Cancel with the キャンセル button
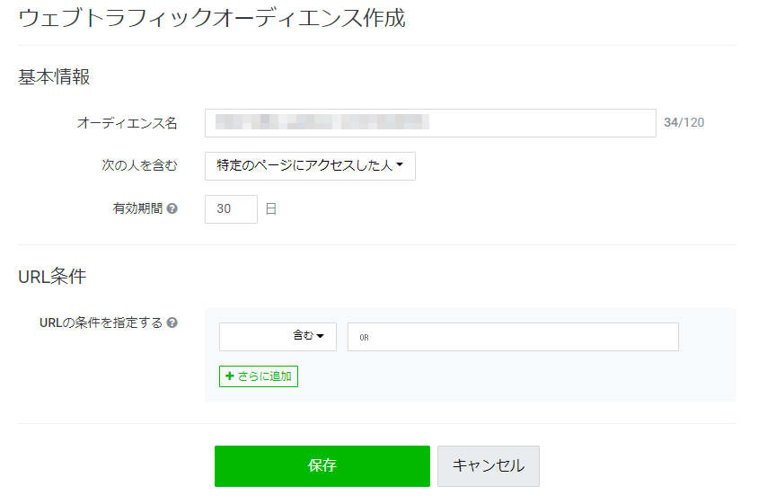 (489, 465)
